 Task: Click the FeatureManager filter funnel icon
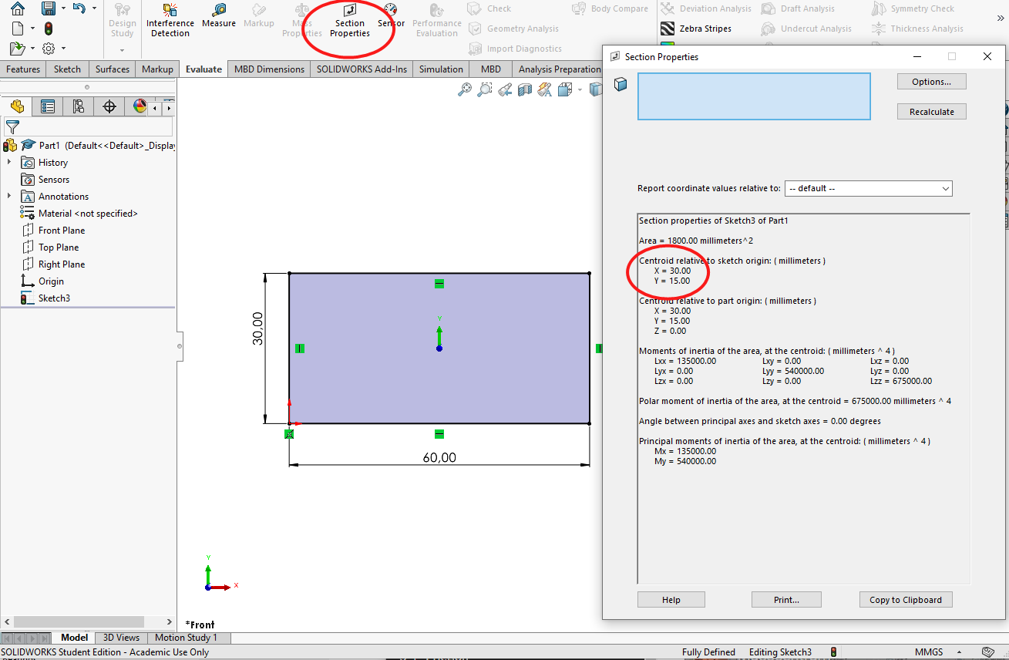coord(12,127)
